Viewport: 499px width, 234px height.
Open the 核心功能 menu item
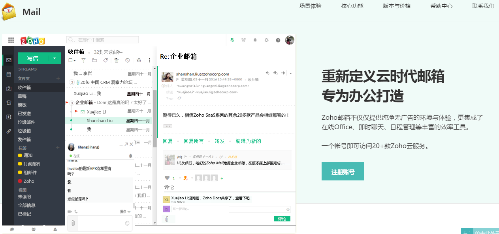pos(352,6)
